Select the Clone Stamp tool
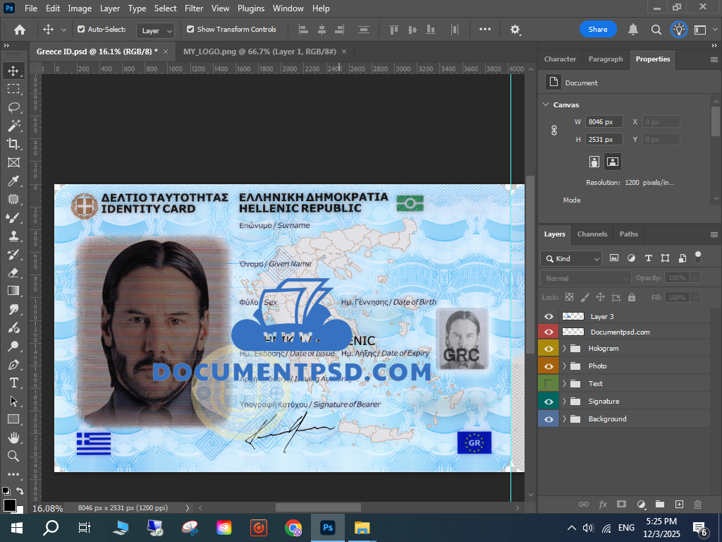 [x=13, y=236]
